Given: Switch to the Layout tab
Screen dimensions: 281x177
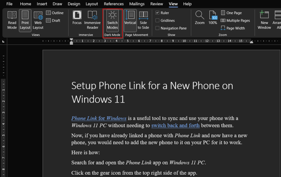Looking at the screenshot, I should (92, 4).
